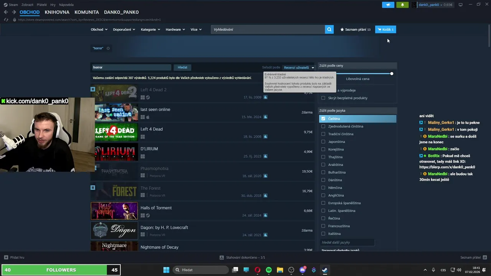Check the Němčina language filter

tap(323, 188)
